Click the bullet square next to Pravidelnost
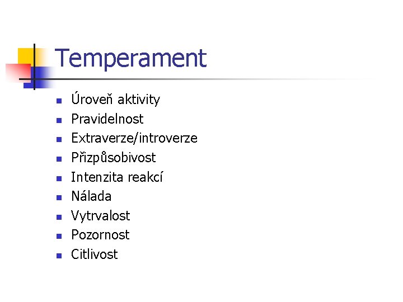Viewport: 403px width, 302px height. (x=57, y=121)
